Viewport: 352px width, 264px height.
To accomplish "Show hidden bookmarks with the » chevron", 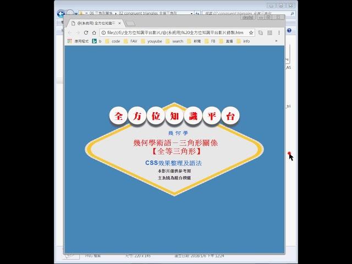I will click(x=276, y=41).
